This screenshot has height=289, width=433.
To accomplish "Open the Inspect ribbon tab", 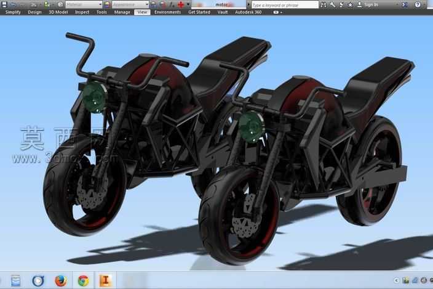I will [82, 12].
